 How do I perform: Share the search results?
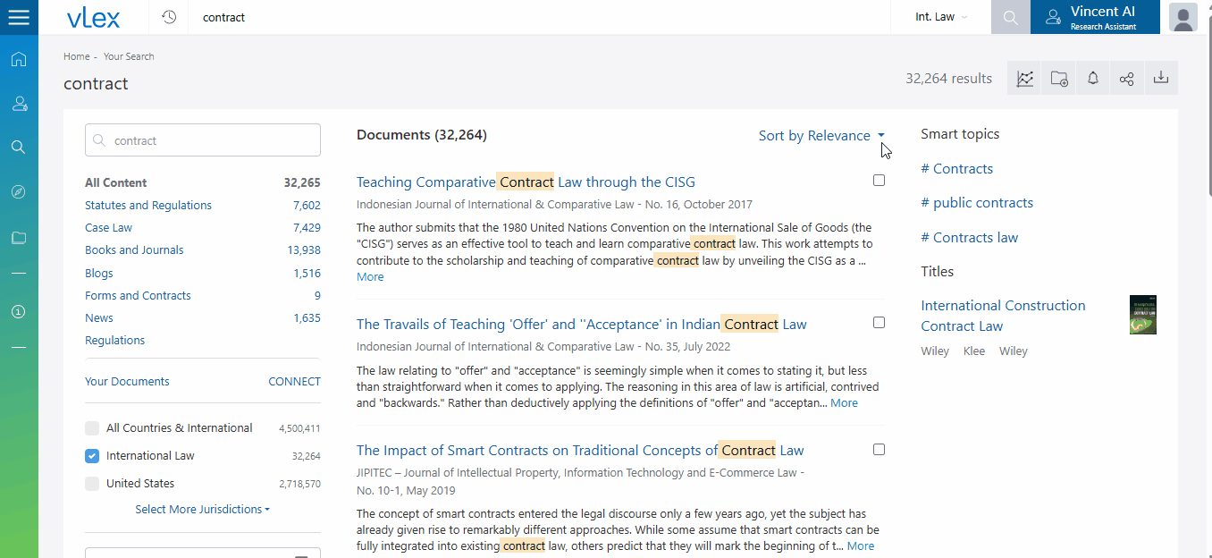pos(1126,79)
